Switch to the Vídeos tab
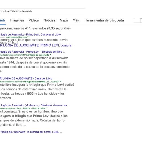 34,20
